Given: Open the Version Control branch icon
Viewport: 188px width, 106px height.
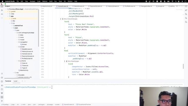Looking at the screenshot, I should [2, 101].
